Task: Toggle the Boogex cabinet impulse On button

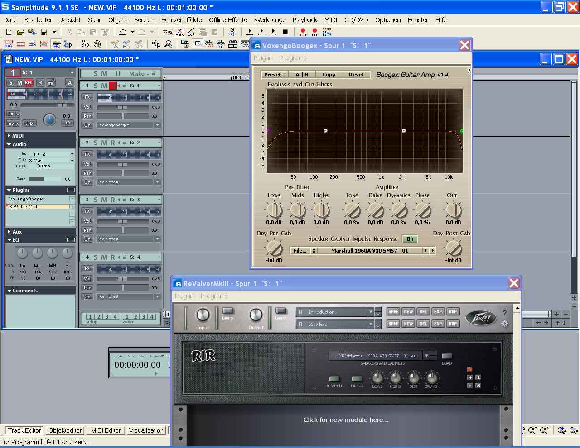Action: click(410, 239)
